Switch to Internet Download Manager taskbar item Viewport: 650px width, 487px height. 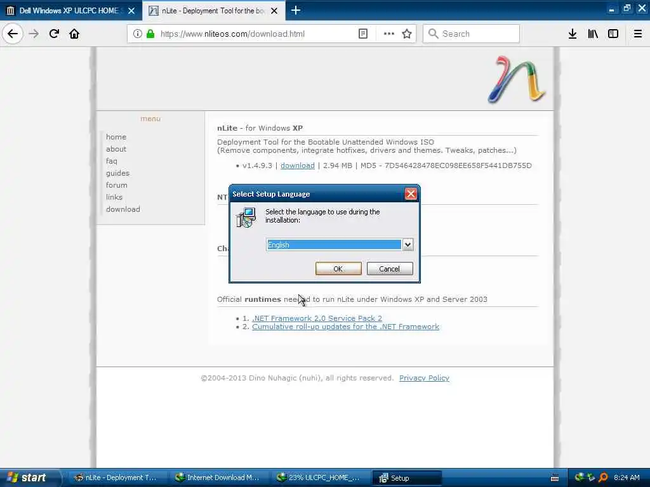[217, 477]
